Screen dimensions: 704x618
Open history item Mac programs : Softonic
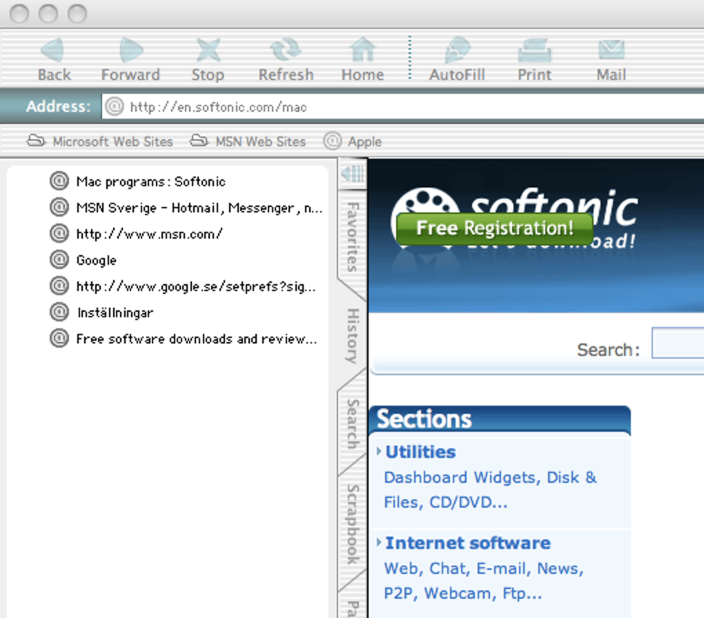(151, 181)
